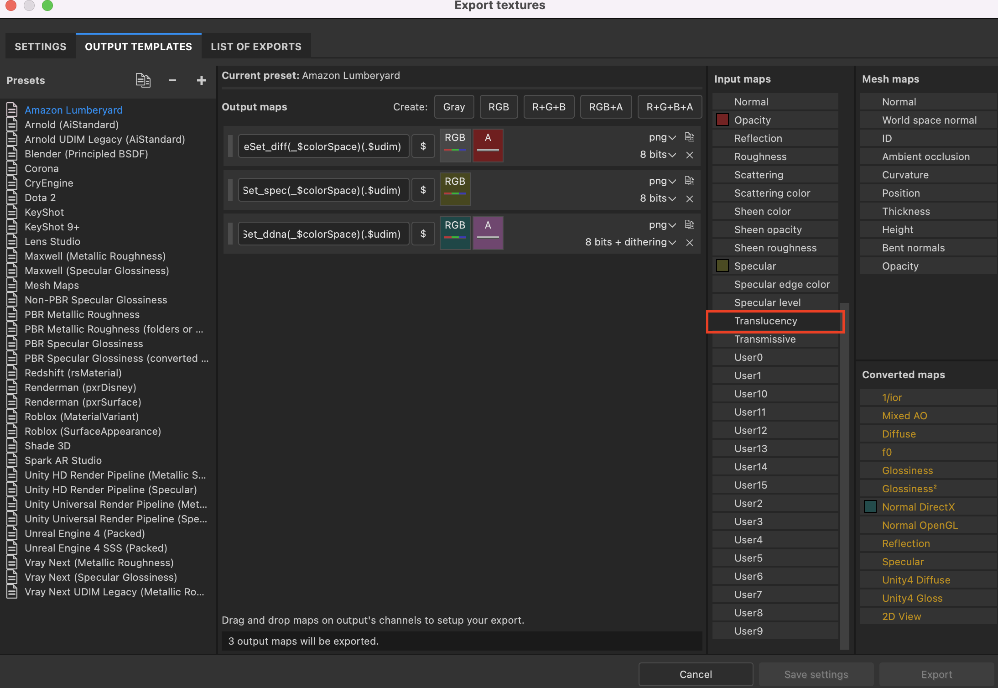
Task: Click the Export button
Action: tap(936, 674)
